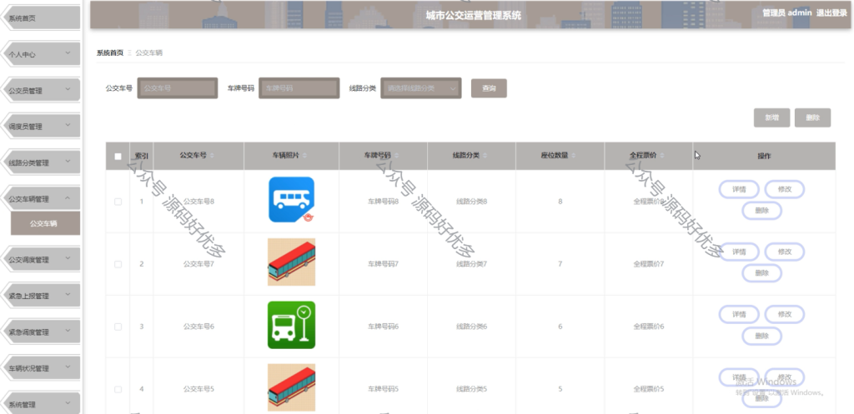Click 修改 for row 公交车号7
Image resolution: width=854 pixels, height=414 pixels.
click(x=784, y=252)
